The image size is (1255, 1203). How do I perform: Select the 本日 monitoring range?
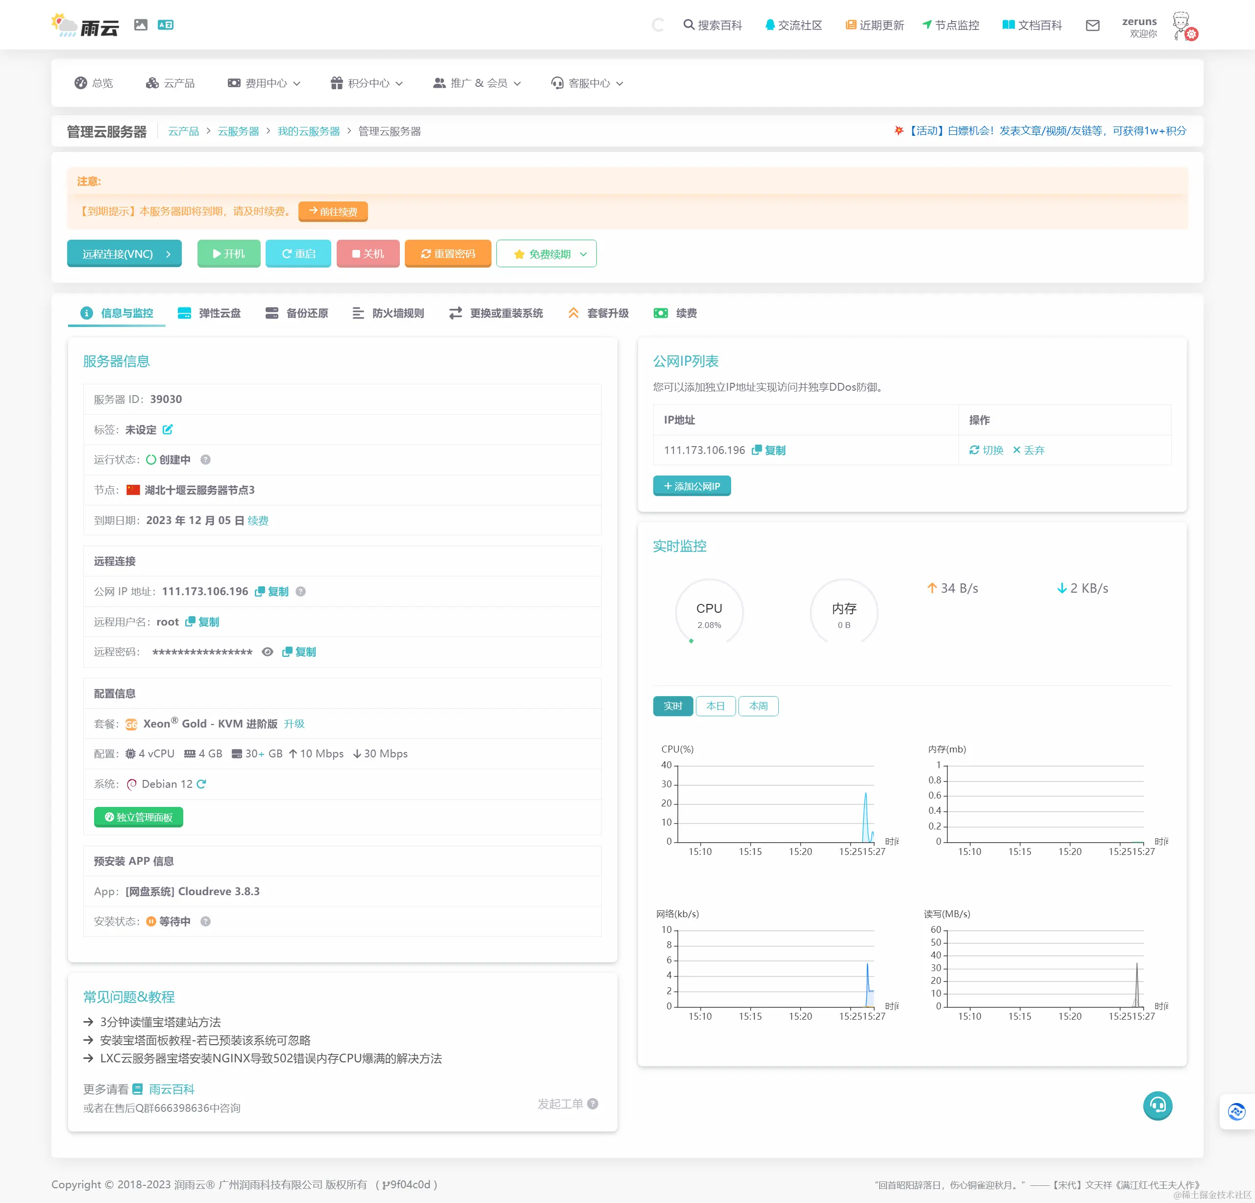coord(715,706)
